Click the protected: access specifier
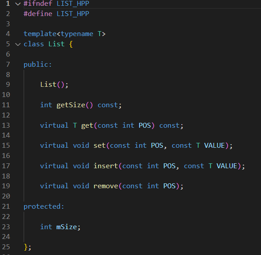 coord(44,206)
